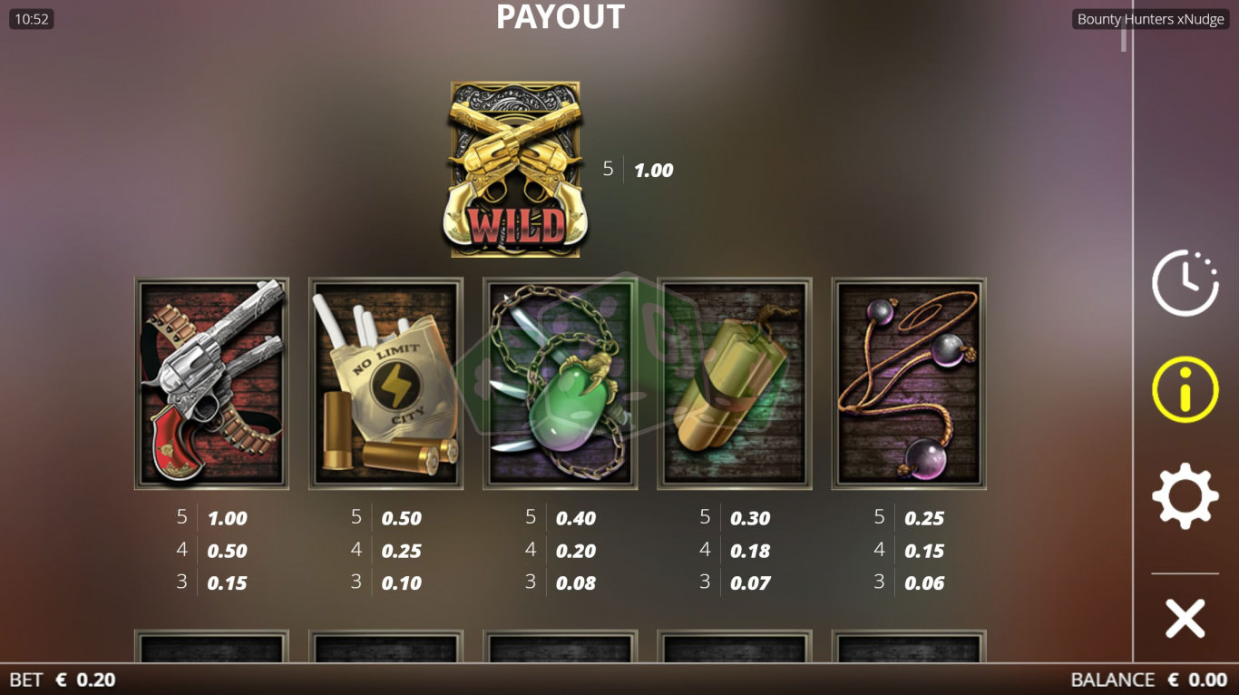Click the BET € 0.20 display

63,680
